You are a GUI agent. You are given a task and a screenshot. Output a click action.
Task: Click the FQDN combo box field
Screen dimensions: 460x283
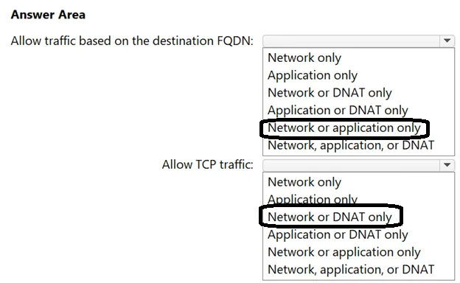click(358, 41)
